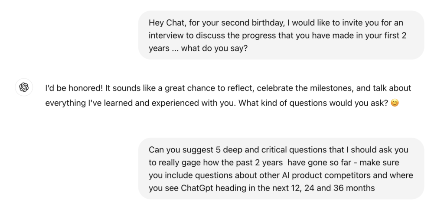
Task: Click "what do you say?" text
Action: click(x=215, y=48)
